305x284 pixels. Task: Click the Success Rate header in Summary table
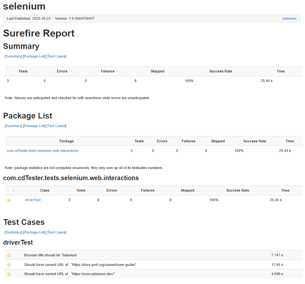(x=221, y=71)
